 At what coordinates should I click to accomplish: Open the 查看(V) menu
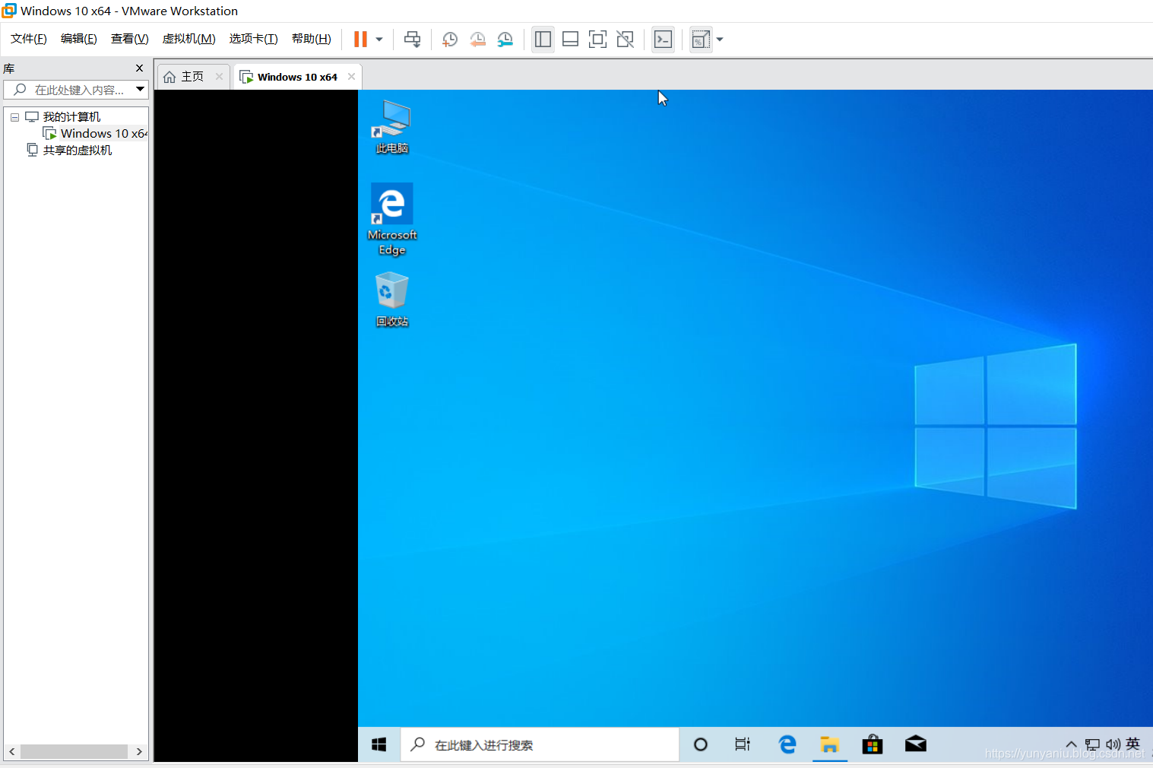tap(129, 39)
